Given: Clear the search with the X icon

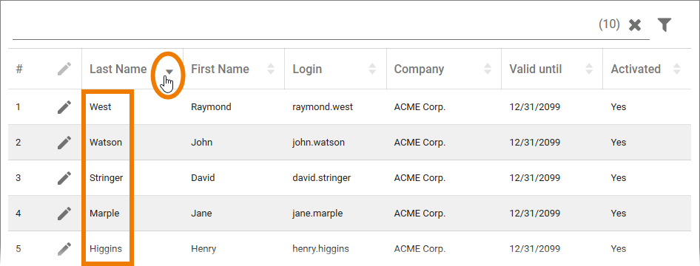Looking at the screenshot, I should coord(635,25).
